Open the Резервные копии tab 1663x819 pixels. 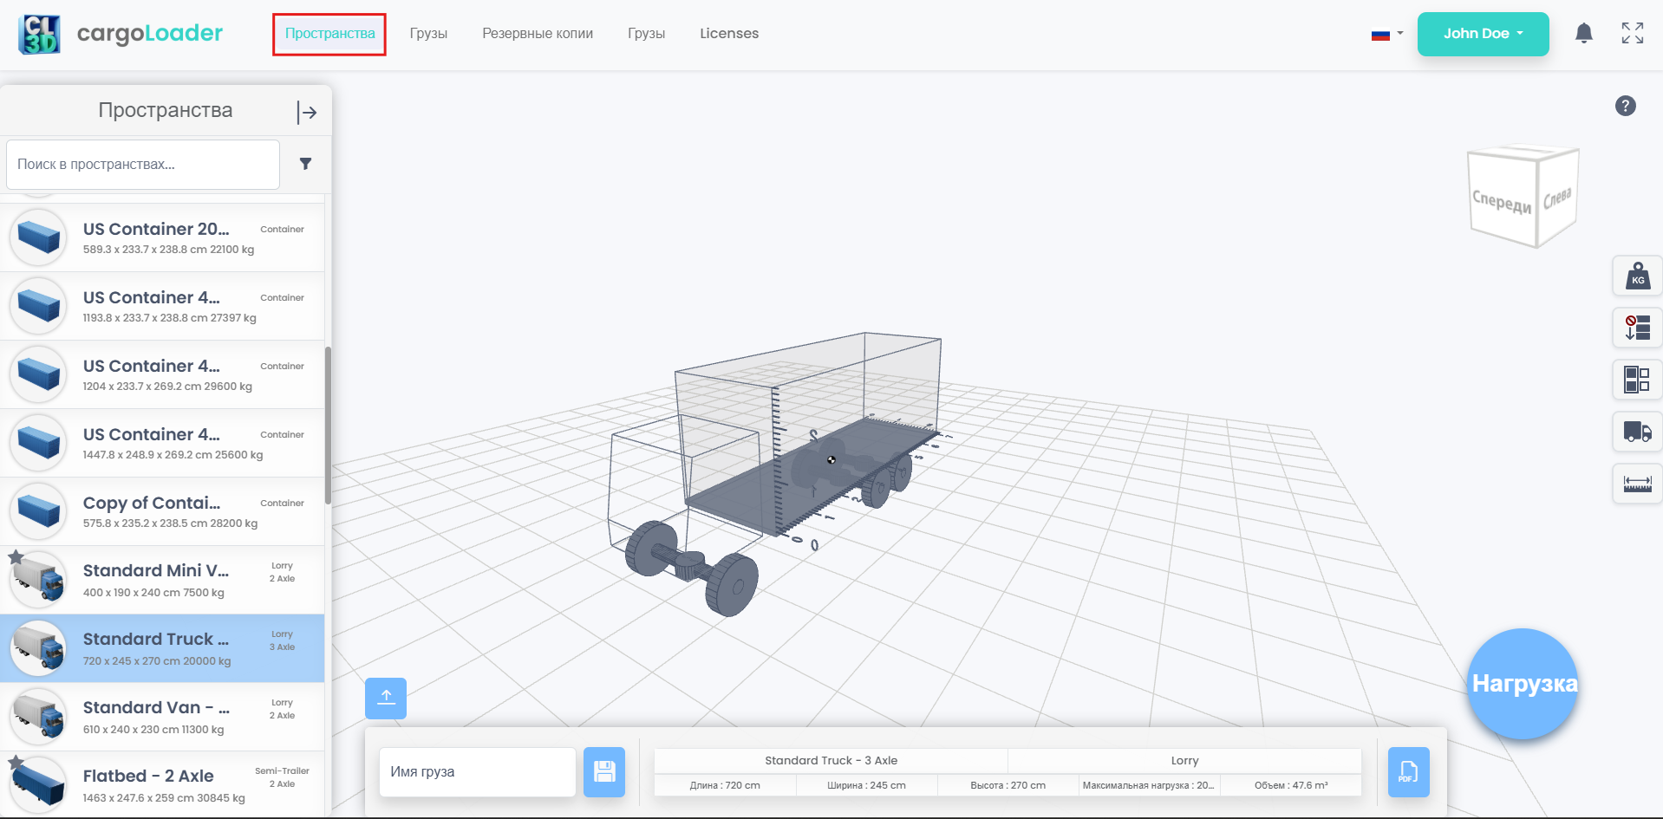tap(538, 34)
